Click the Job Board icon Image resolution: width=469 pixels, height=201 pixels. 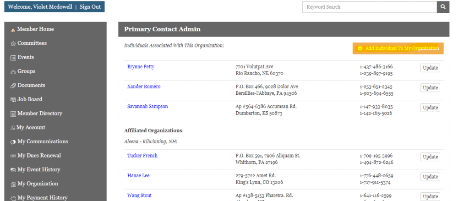pyautogui.click(x=13, y=100)
